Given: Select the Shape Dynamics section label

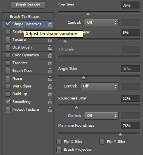Looking at the screenshot, I should [x=27, y=24].
